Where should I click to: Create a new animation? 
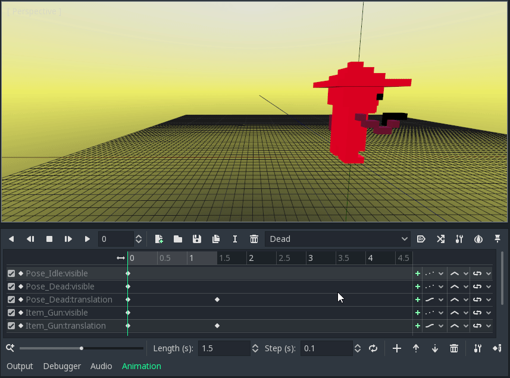tap(159, 239)
